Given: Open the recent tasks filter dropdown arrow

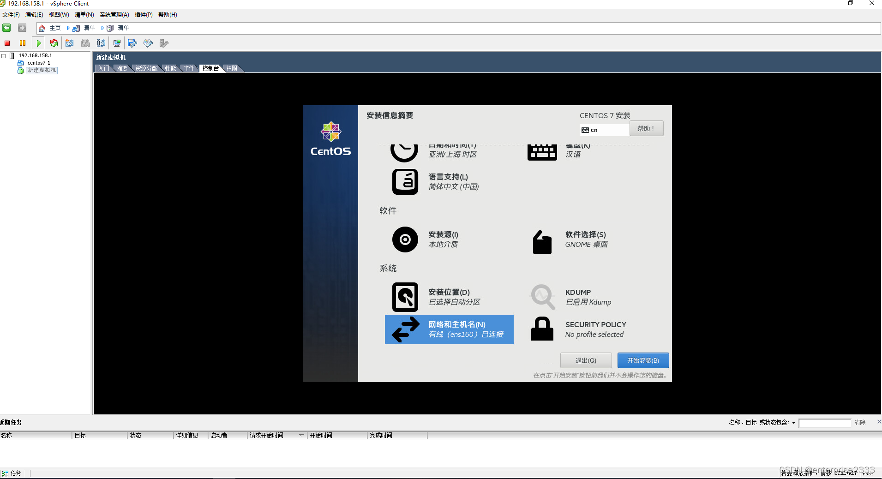Looking at the screenshot, I should pyautogui.click(x=793, y=423).
